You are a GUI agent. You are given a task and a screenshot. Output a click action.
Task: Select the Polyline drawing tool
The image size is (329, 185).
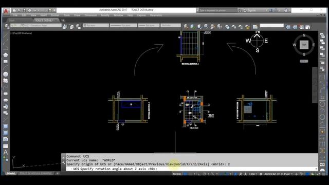click(6, 48)
